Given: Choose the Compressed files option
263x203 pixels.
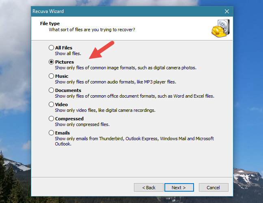Looking at the screenshot, I should 51,119.
